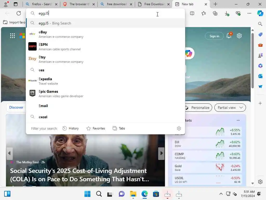Select the ESPN suggestion
The height and width of the screenshot is (200, 266).
coord(105,47)
